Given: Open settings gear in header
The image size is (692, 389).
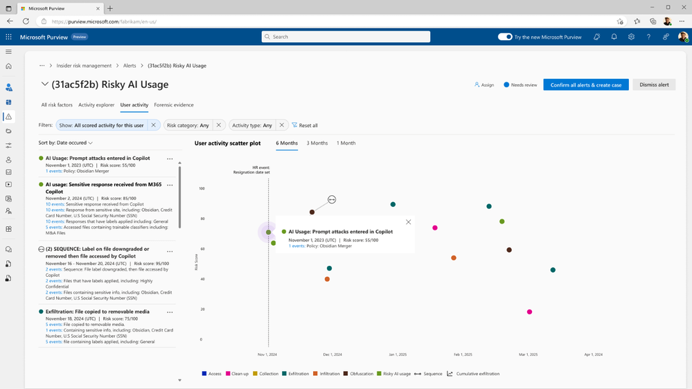Looking at the screenshot, I should tap(631, 37).
